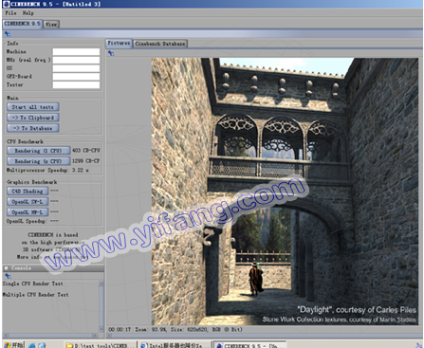Click the CINEBENCH title bar app icon
Screen dimensions: 424x348
6,4
